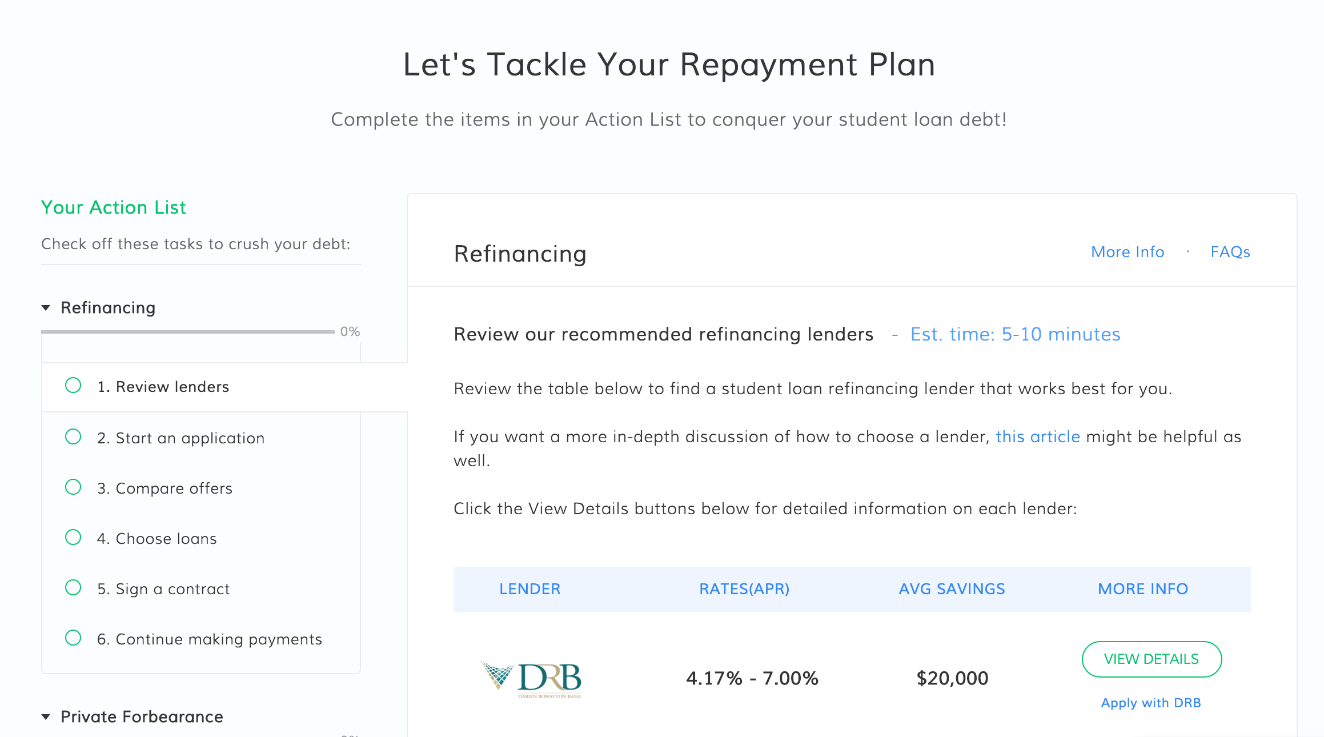Click the RATES(APR) column header
The height and width of the screenshot is (737, 1324).
coord(744,588)
